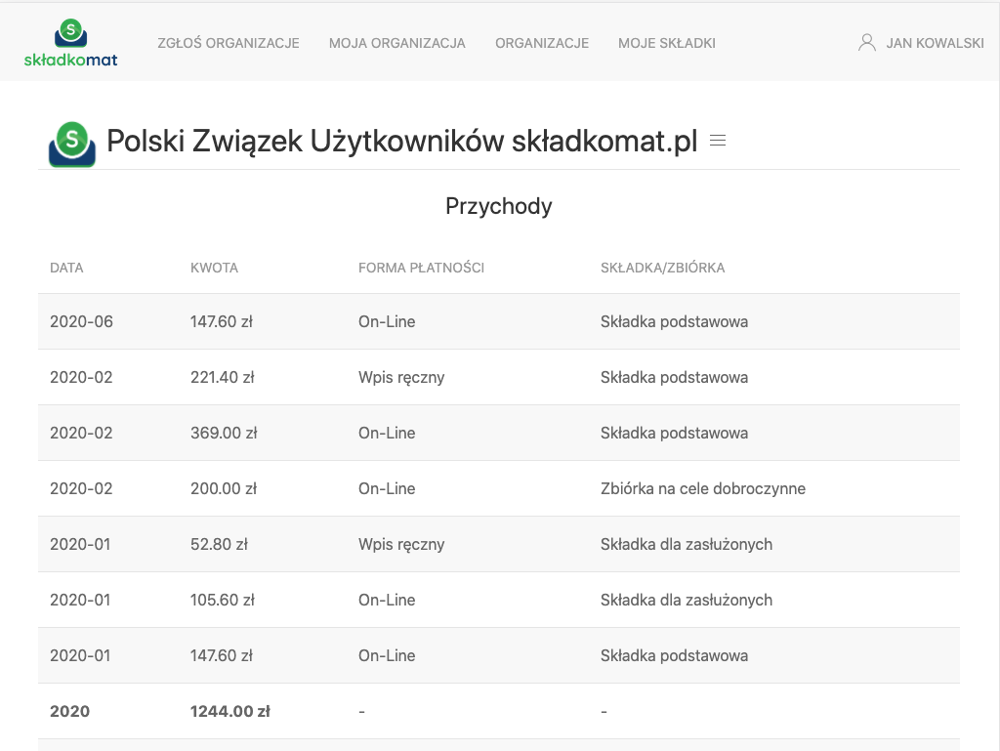Click Wpis ręczny in the 221.40 zł row
The height and width of the screenshot is (751, 1000).
pos(401,377)
